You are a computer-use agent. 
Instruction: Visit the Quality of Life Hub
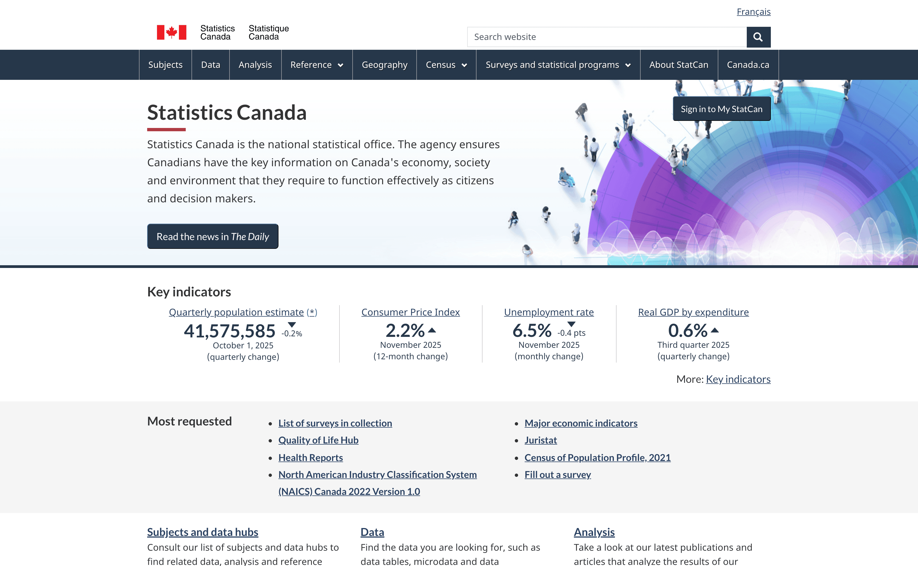tap(318, 440)
